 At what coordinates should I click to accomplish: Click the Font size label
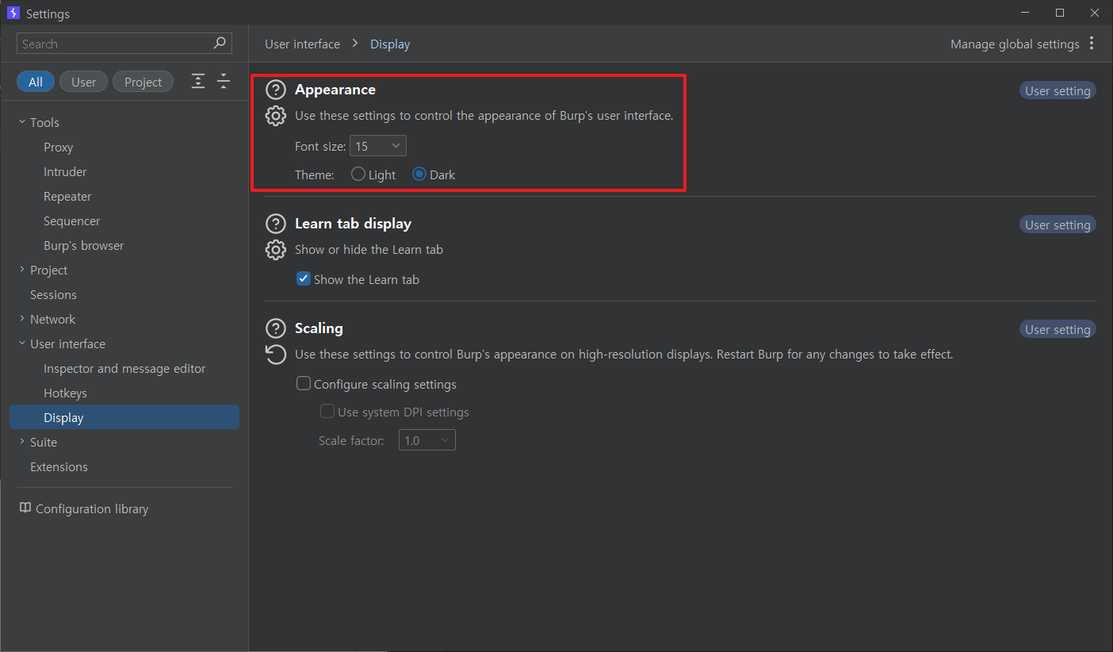point(320,147)
